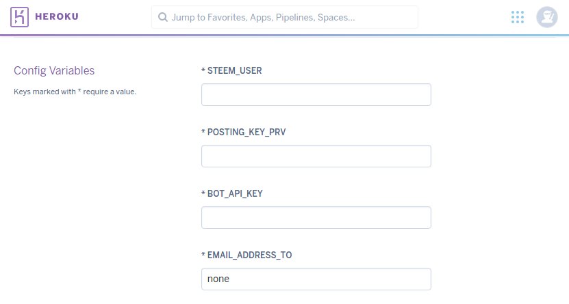This screenshot has width=569, height=304.
Task: Click the BOT_API_KEY label
Action: pyautogui.click(x=235, y=193)
